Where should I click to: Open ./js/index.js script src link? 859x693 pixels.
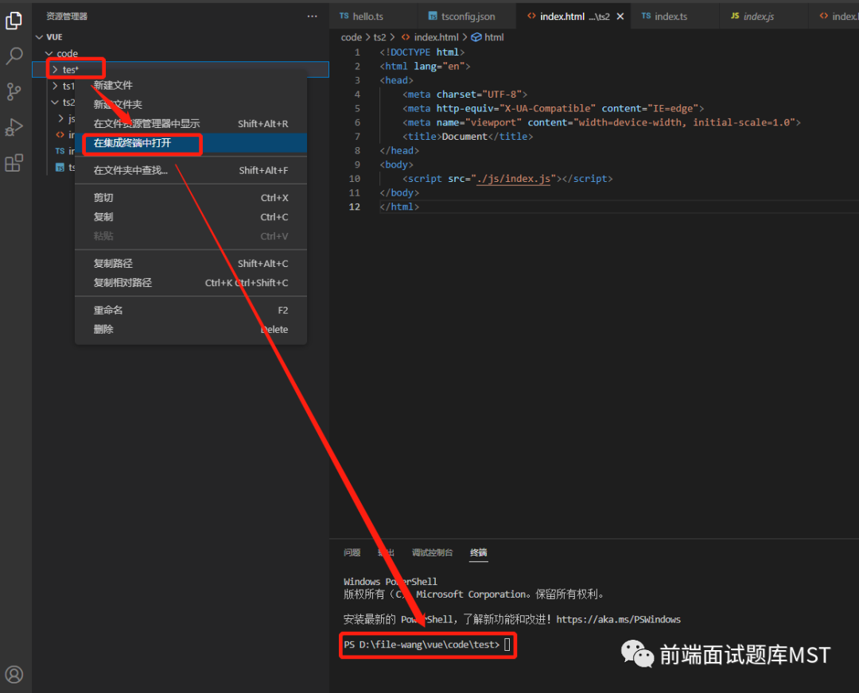[x=513, y=179]
